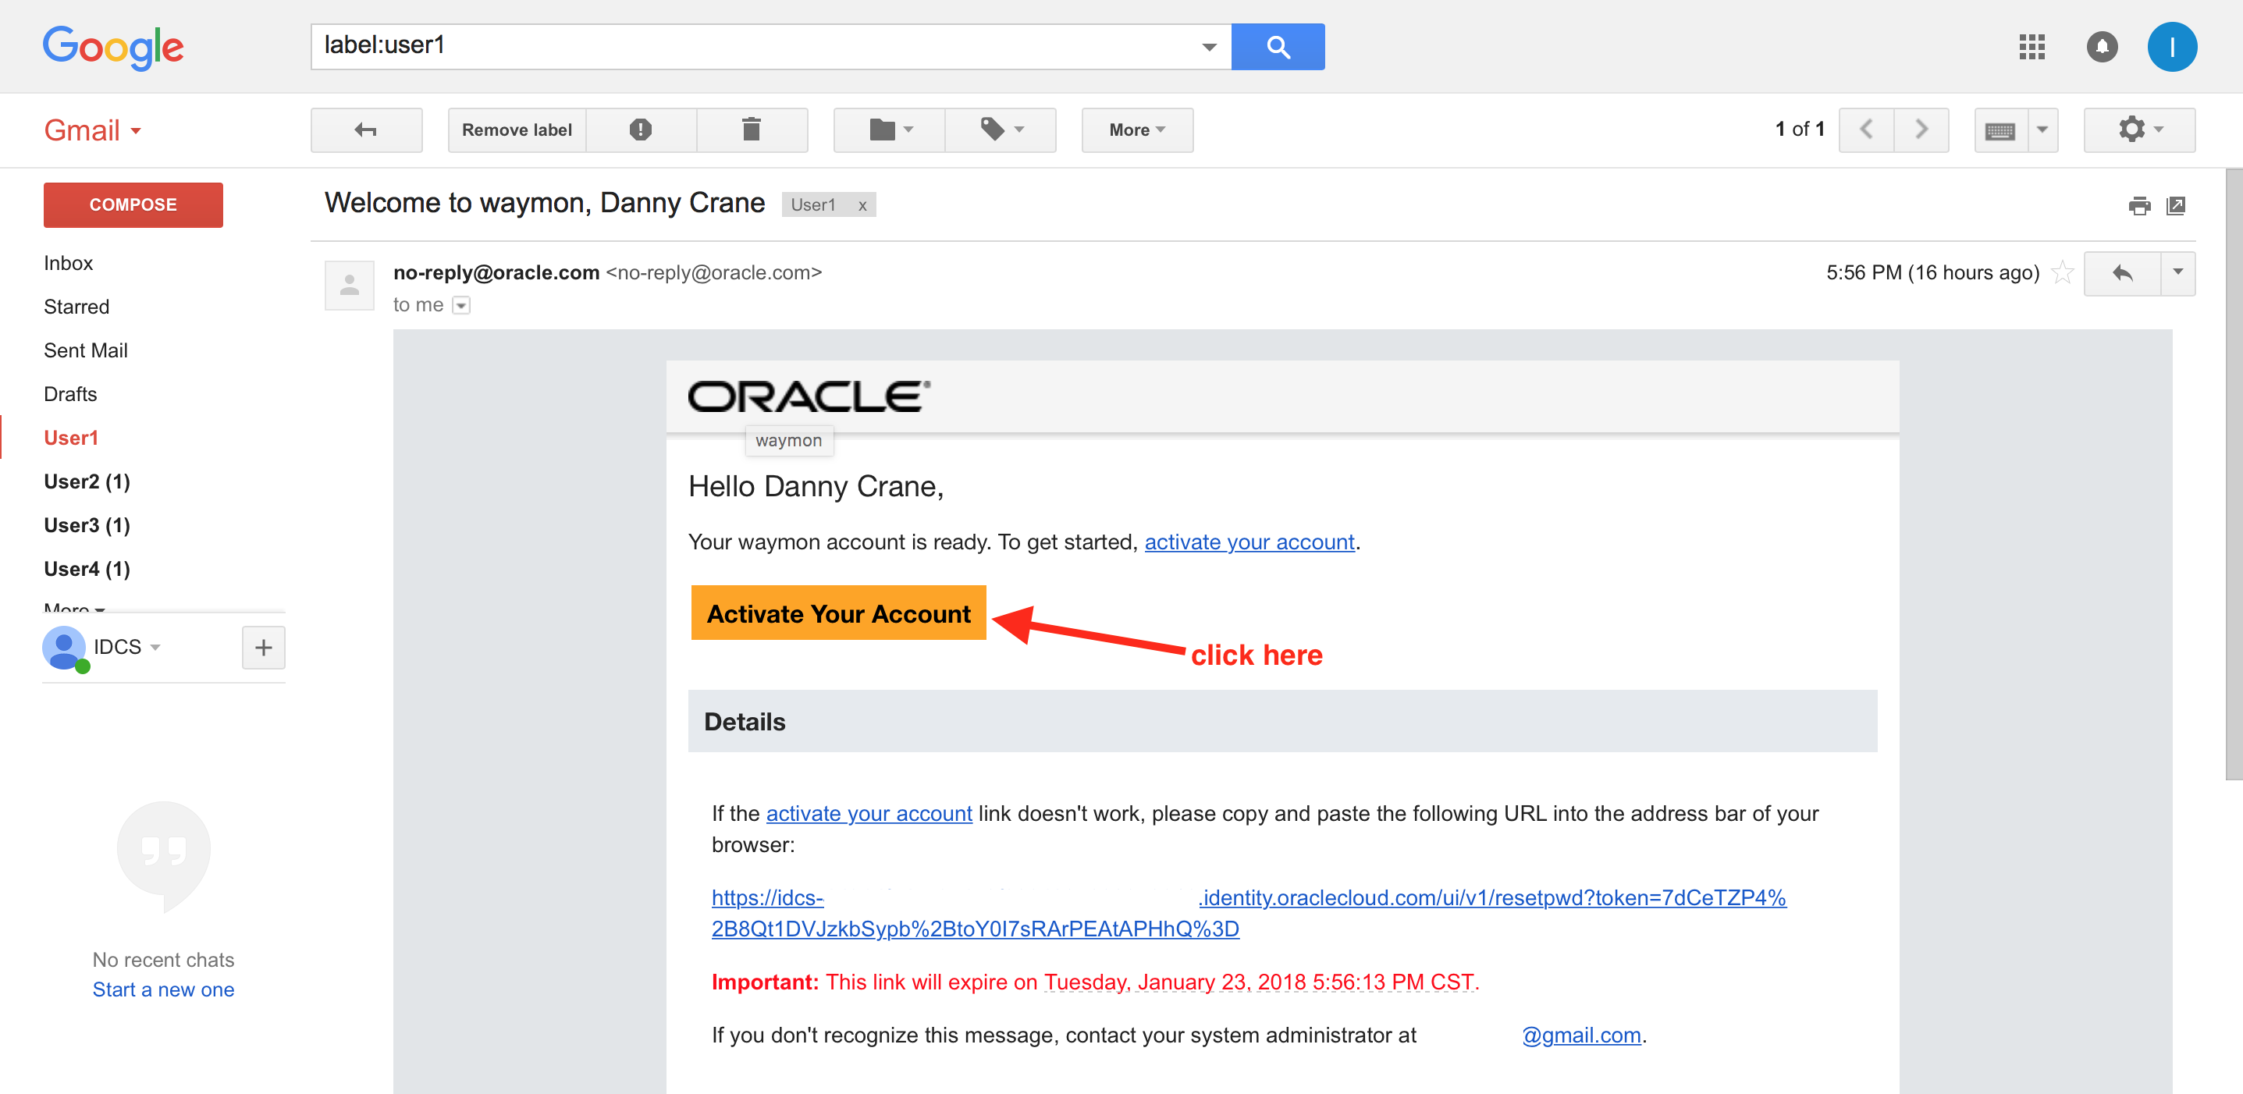Screen dimensions: 2243x1094
Task: Open Sent Mail
Action: [85, 350]
